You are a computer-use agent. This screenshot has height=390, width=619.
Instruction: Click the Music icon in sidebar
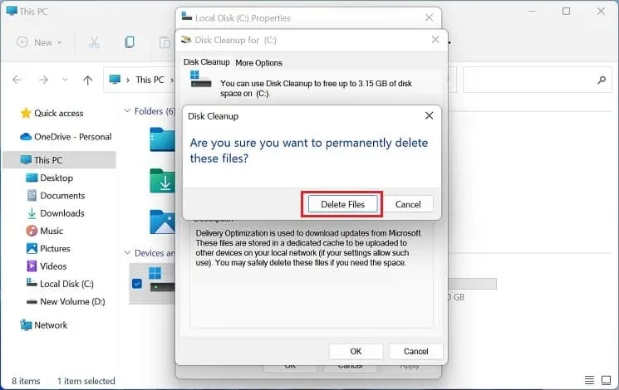click(32, 231)
